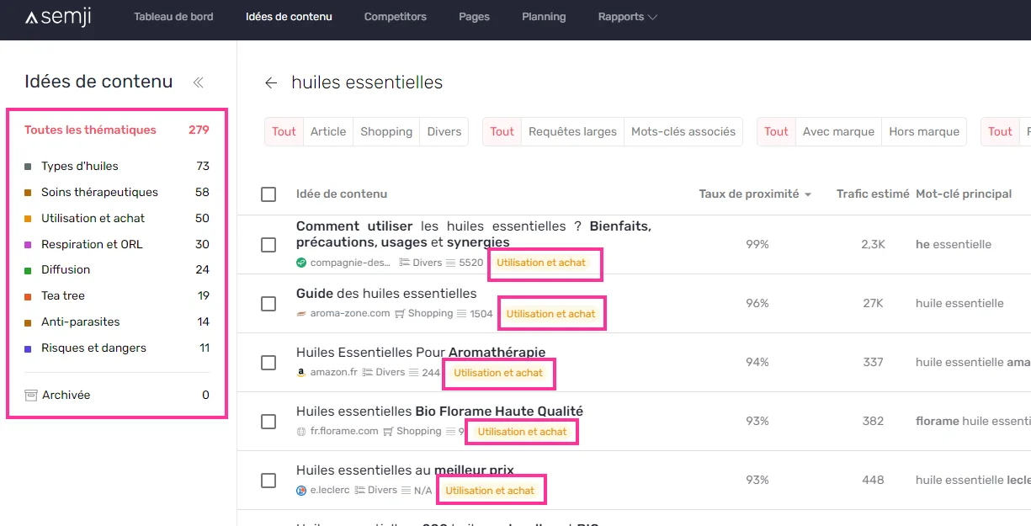The height and width of the screenshot is (526, 1031).
Task: Open Tableau de bord in the top nav
Action: pos(173,17)
